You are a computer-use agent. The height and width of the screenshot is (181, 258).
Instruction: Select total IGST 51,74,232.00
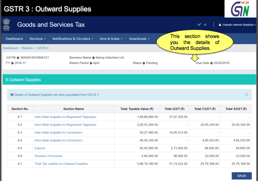[178, 164]
